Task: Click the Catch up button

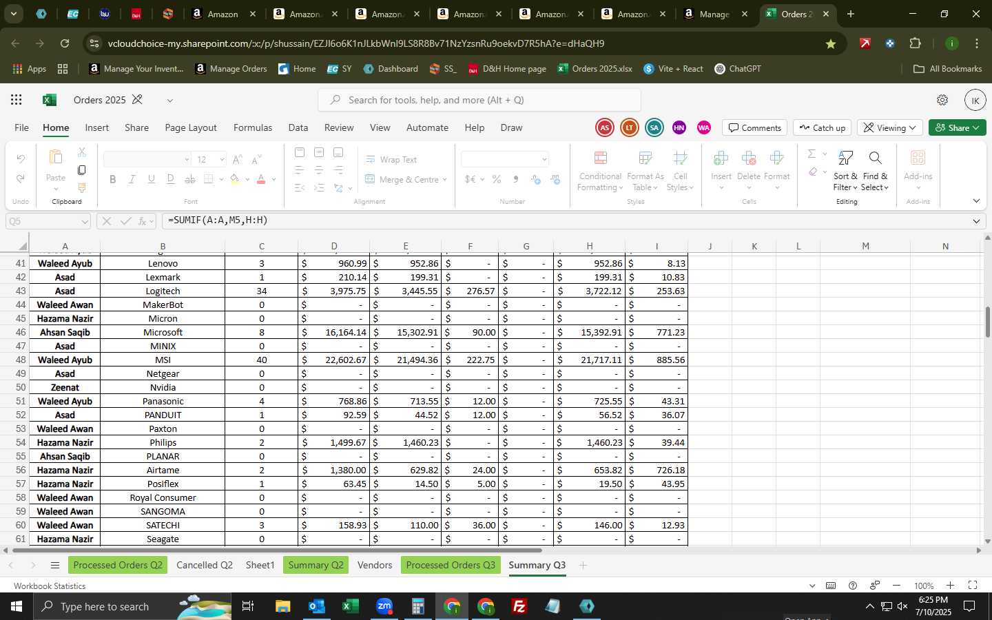Action: 823,128
